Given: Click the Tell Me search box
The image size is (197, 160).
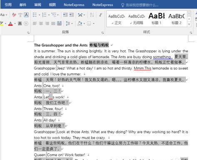Looking at the screenshot, I should (140, 5).
